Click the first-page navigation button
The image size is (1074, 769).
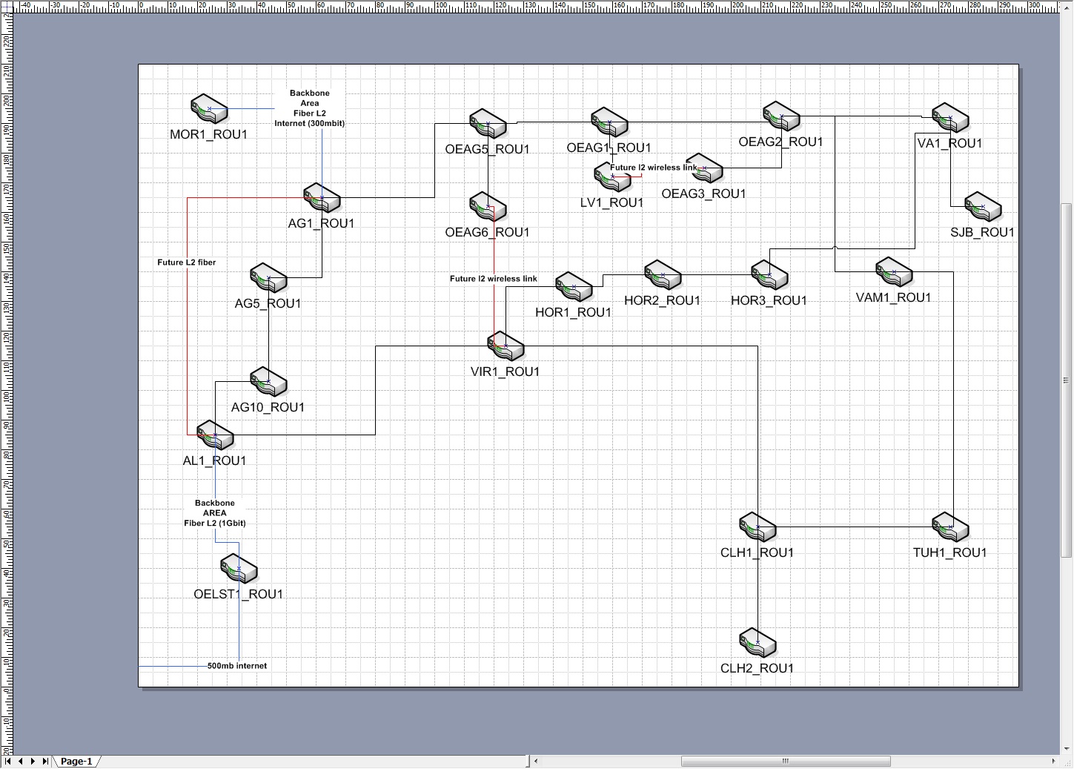click(9, 761)
